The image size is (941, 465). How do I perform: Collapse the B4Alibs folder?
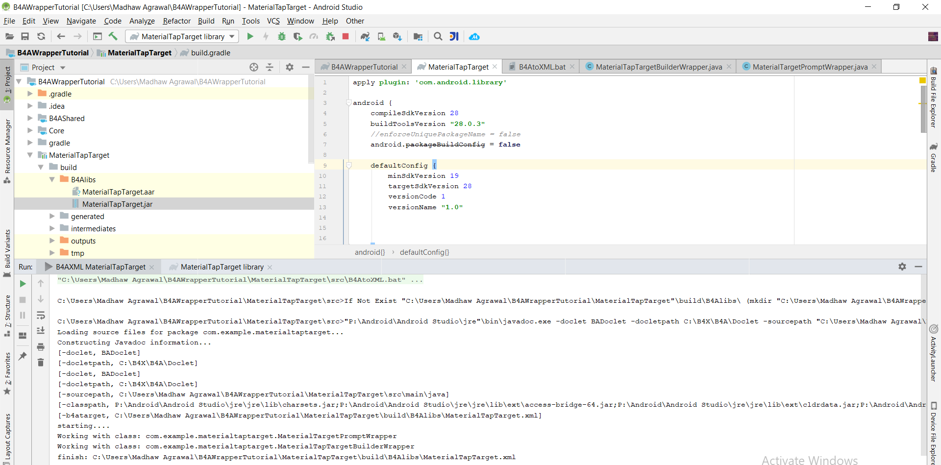coord(51,179)
